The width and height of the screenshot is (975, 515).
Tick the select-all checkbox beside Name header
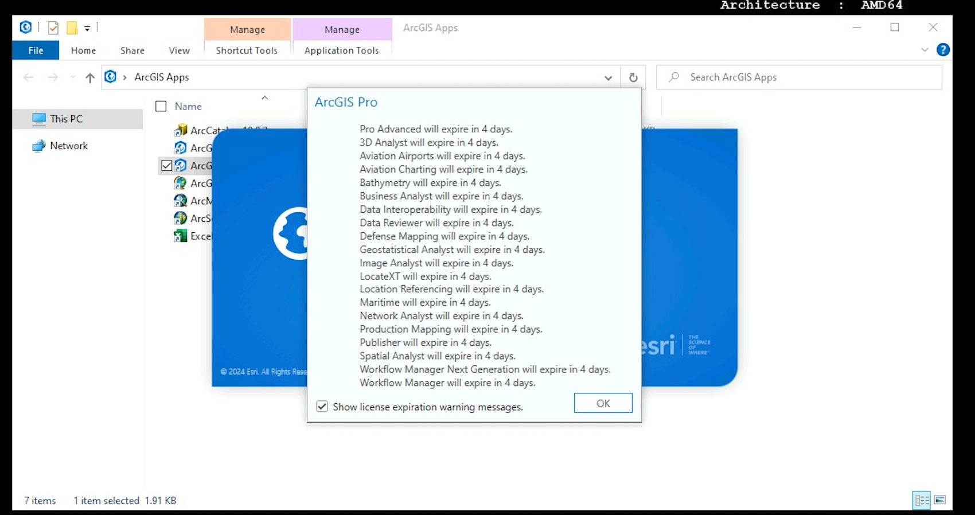point(161,106)
